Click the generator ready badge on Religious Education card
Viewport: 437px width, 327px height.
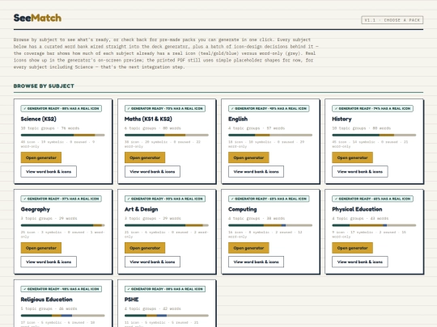click(61, 289)
